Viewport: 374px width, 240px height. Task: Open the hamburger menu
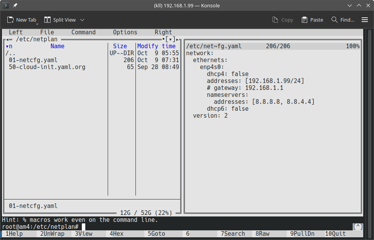tap(364, 20)
